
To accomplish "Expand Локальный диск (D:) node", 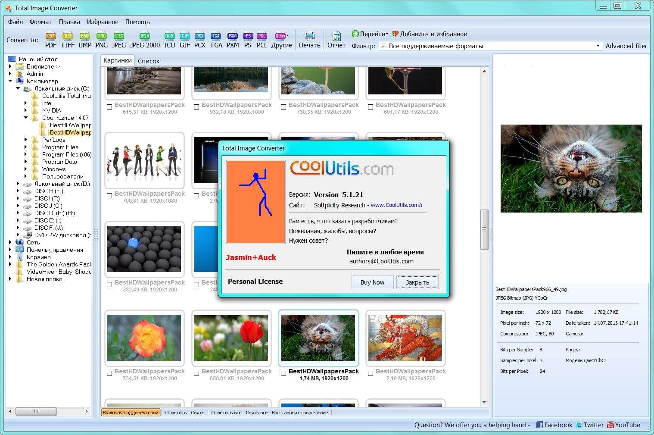I will 18,184.
